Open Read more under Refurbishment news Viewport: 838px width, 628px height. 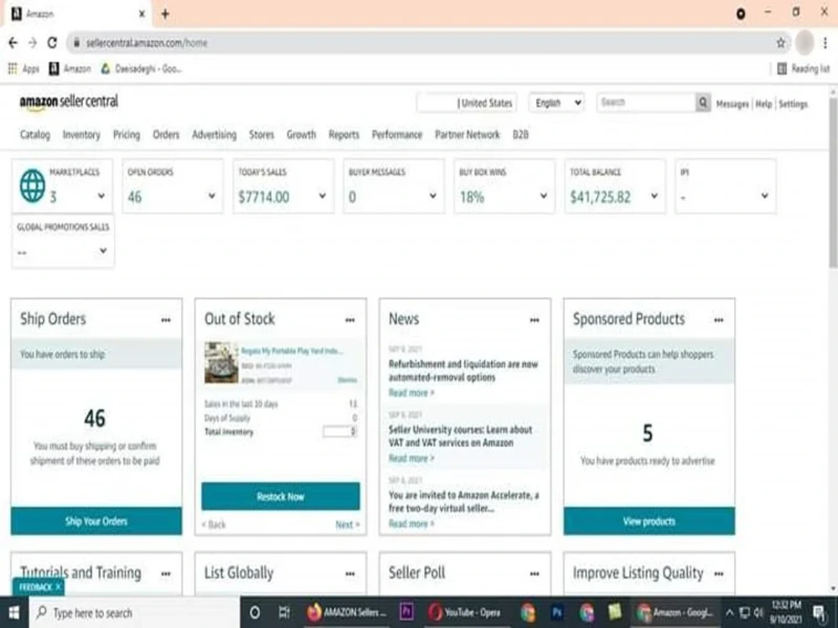(x=411, y=393)
